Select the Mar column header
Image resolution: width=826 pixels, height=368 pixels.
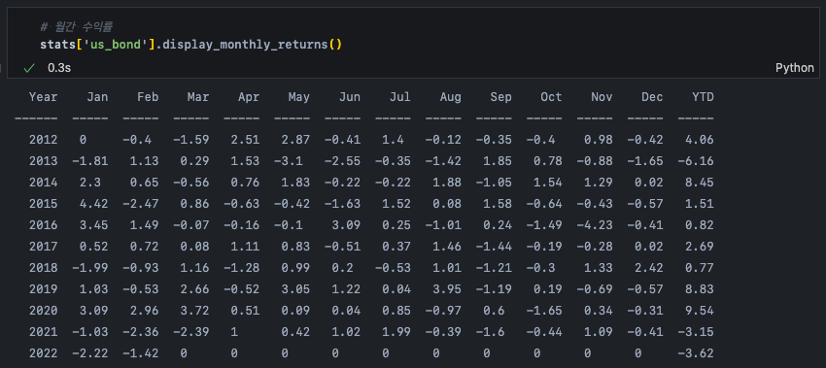tap(198, 97)
